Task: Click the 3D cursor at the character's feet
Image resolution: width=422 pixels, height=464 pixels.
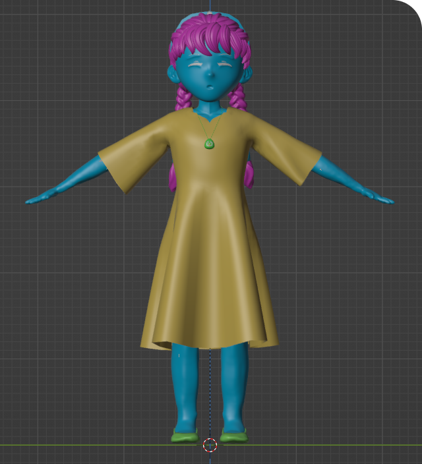Action: coord(210,445)
